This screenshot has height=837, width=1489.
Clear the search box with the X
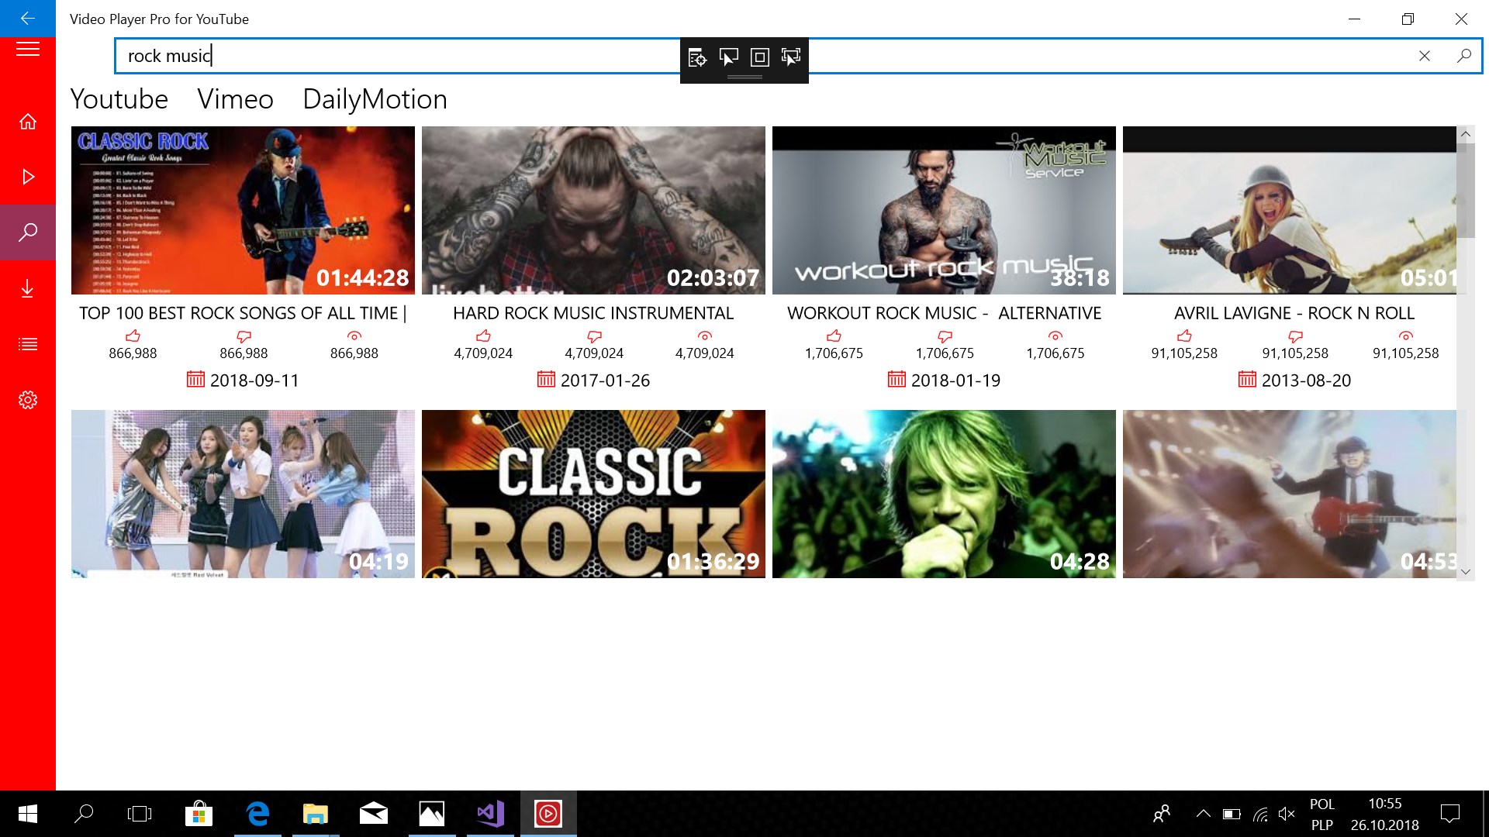(1425, 56)
